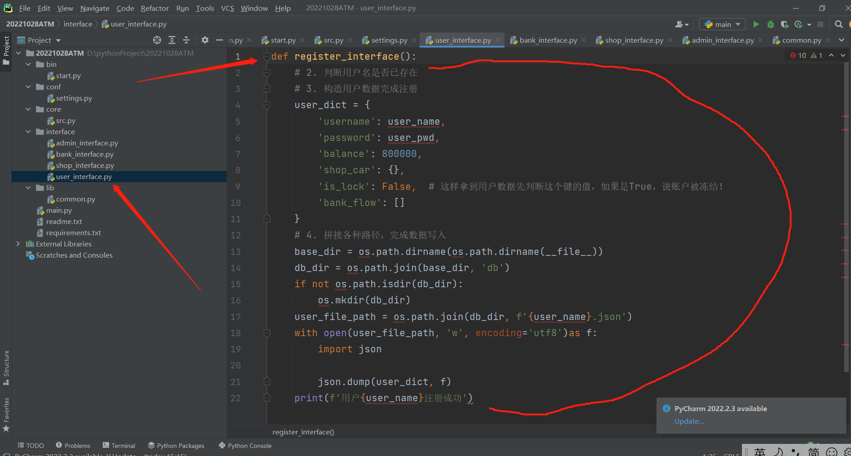Hide the Project tool window

(x=219, y=40)
